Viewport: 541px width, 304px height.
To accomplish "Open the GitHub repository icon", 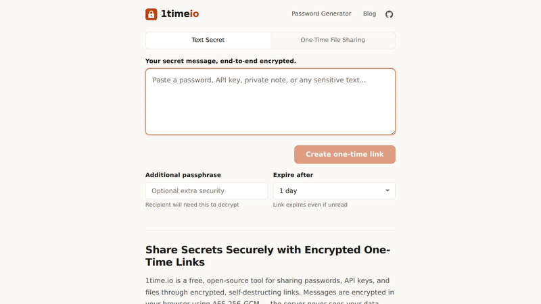I will (390, 14).
